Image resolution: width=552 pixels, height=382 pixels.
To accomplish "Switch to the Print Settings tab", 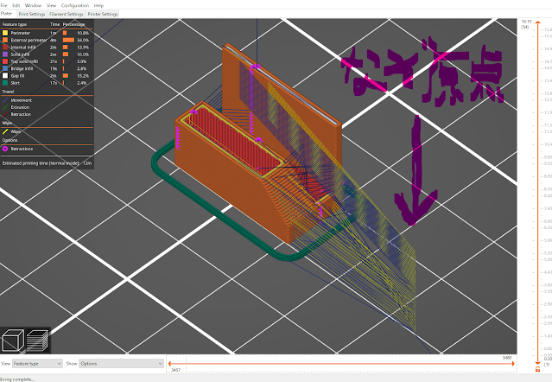I will click(32, 14).
